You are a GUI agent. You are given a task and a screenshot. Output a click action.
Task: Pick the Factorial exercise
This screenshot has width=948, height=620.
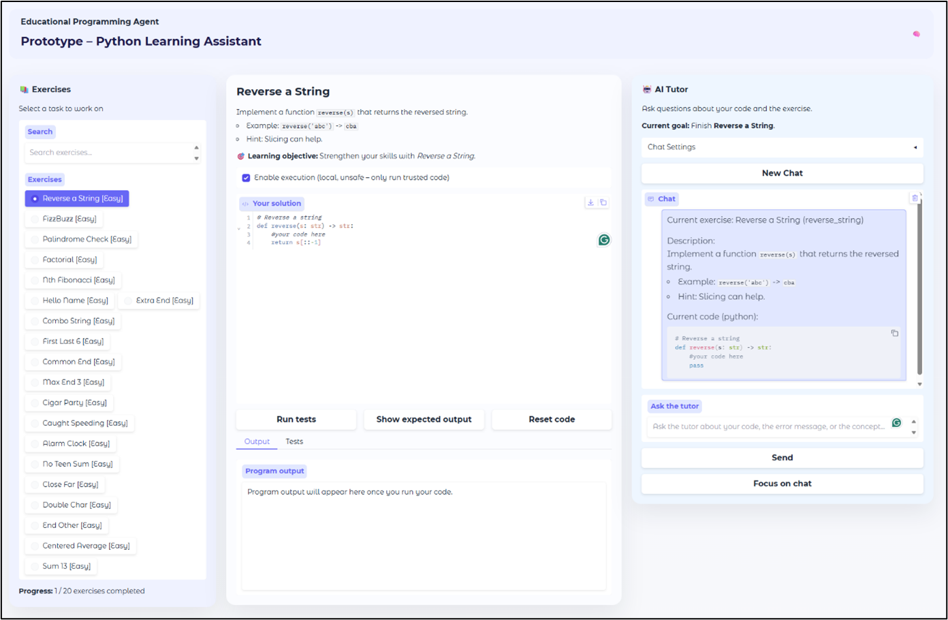tap(65, 260)
